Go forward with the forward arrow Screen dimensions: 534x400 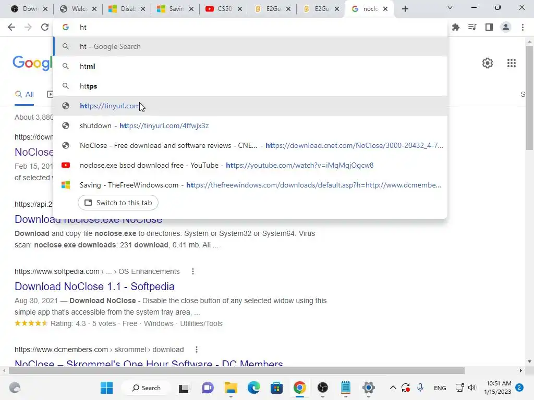point(28,27)
